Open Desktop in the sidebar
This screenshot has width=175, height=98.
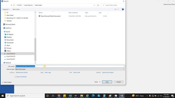point(9,37)
